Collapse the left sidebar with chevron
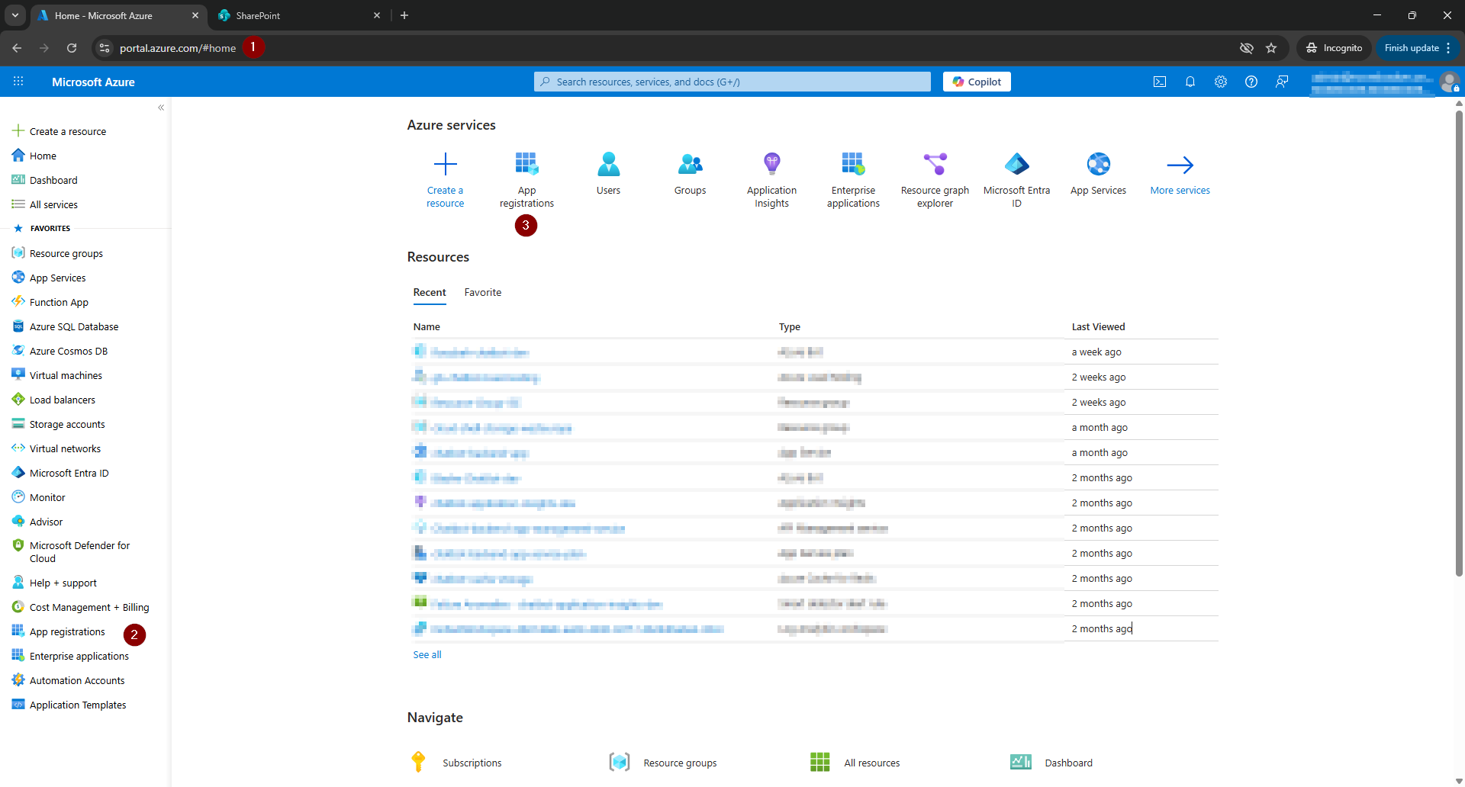Viewport: 1465px width, 787px height. (161, 108)
